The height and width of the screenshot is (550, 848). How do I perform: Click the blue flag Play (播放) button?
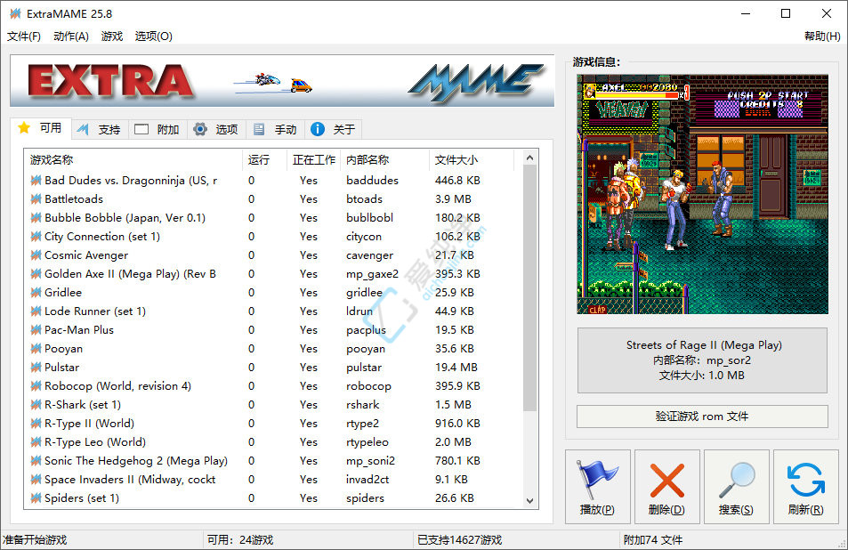pos(597,486)
